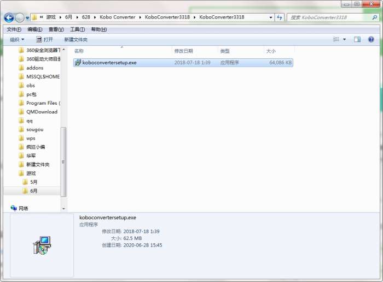The image size is (383, 282).
Task: Select the 游戏 folder in tree
Action: (27, 173)
